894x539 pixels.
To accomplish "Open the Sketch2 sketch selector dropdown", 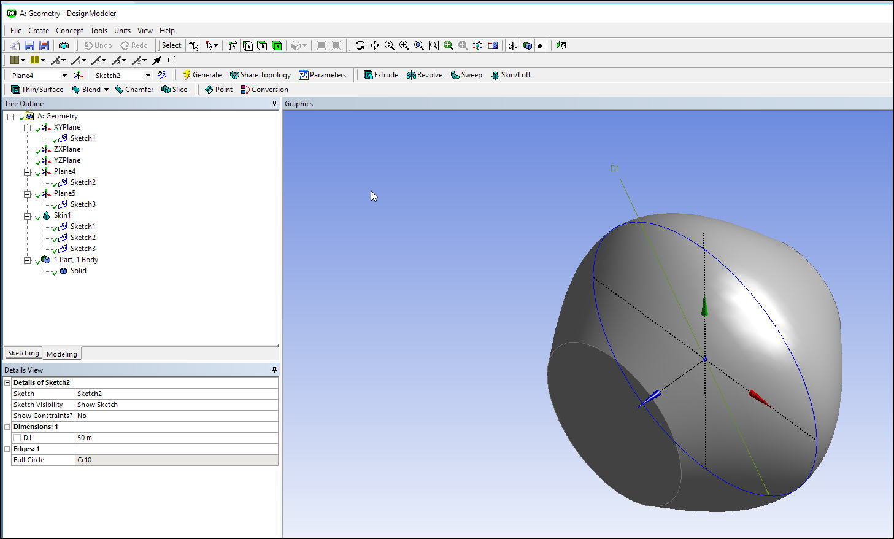I will pos(148,76).
